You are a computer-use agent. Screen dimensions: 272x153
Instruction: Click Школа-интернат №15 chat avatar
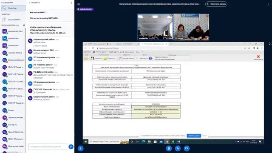pyautogui.click(x=30, y=51)
